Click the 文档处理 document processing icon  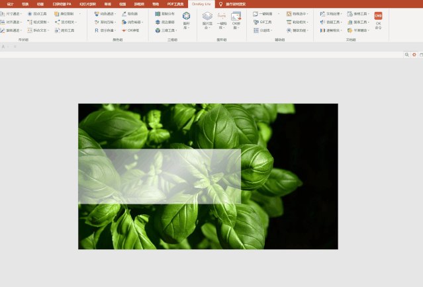[x=322, y=14]
